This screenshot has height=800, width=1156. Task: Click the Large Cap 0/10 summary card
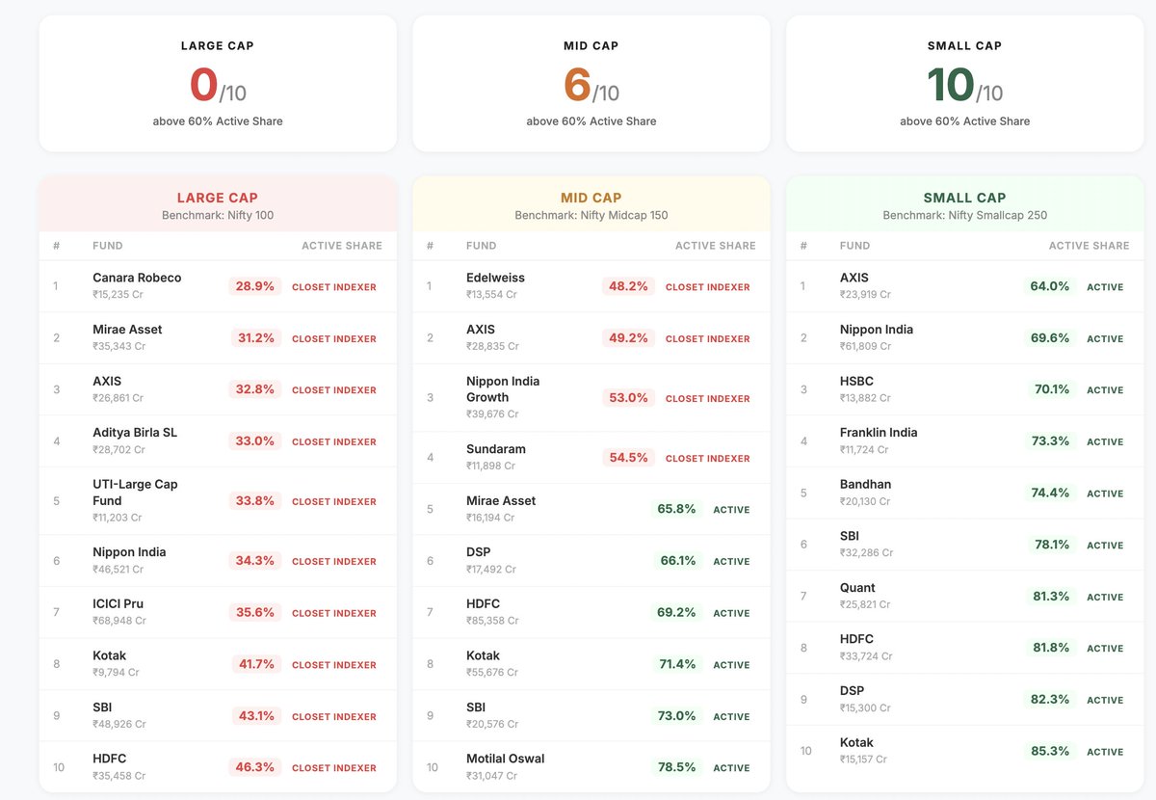coord(218,83)
